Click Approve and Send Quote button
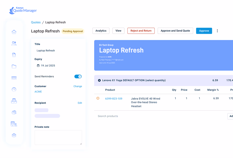The height and width of the screenshot is (158, 233). (x=175, y=31)
